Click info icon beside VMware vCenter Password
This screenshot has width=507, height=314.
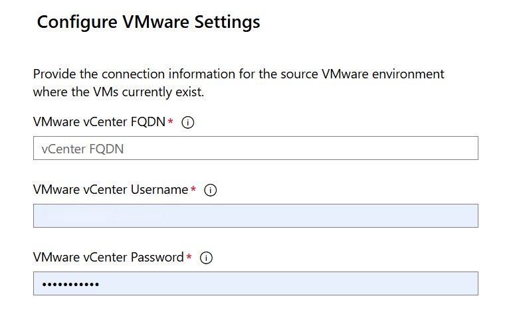pos(206,258)
